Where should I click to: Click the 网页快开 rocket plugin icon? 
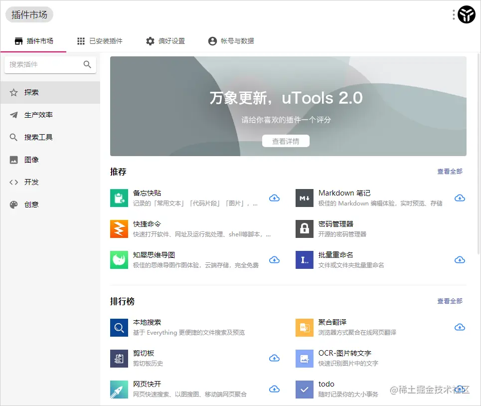[119, 390]
